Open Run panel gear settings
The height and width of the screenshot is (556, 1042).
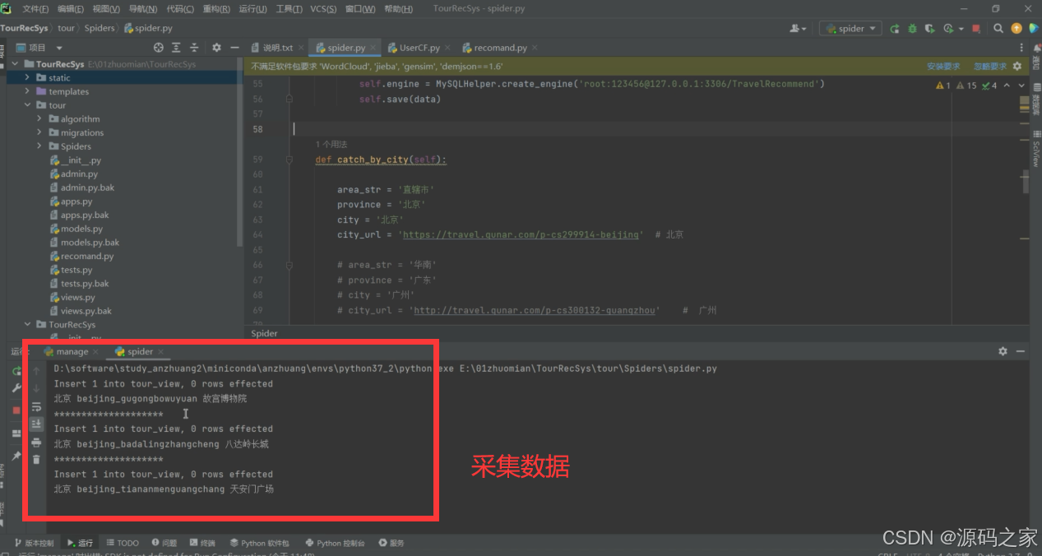[1003, 351]
